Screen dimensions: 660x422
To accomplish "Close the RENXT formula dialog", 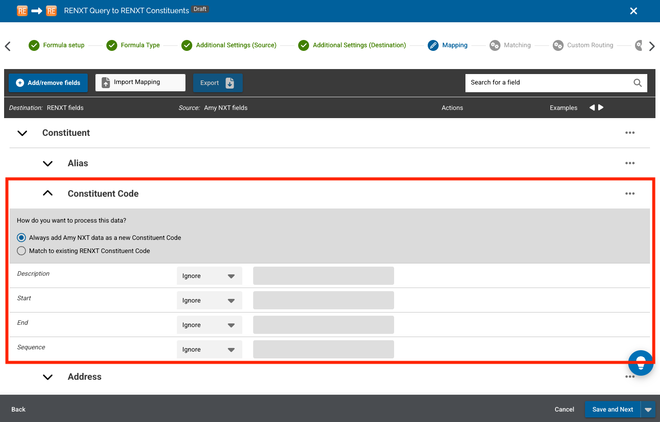I will click(633, 11).
